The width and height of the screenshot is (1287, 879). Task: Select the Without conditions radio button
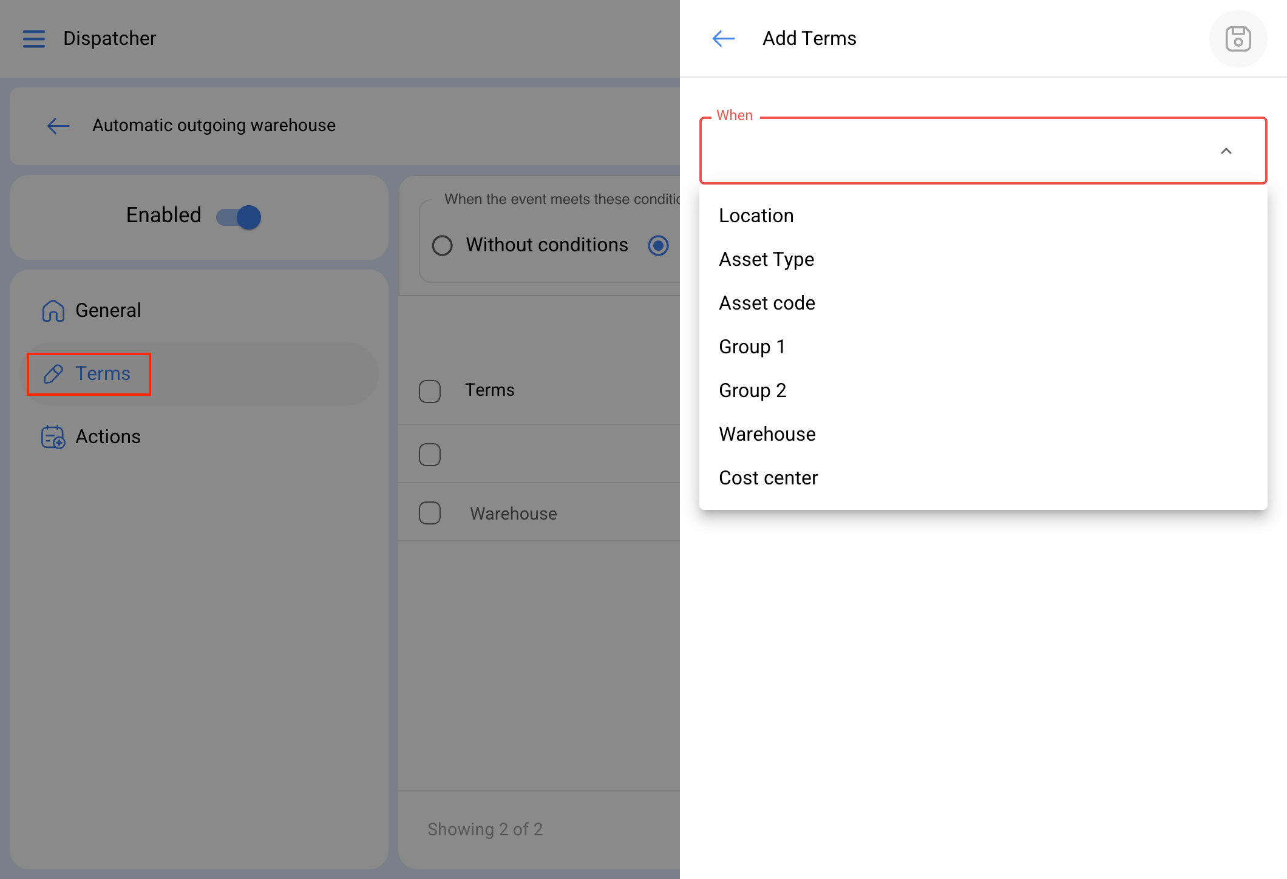(442, 246)
